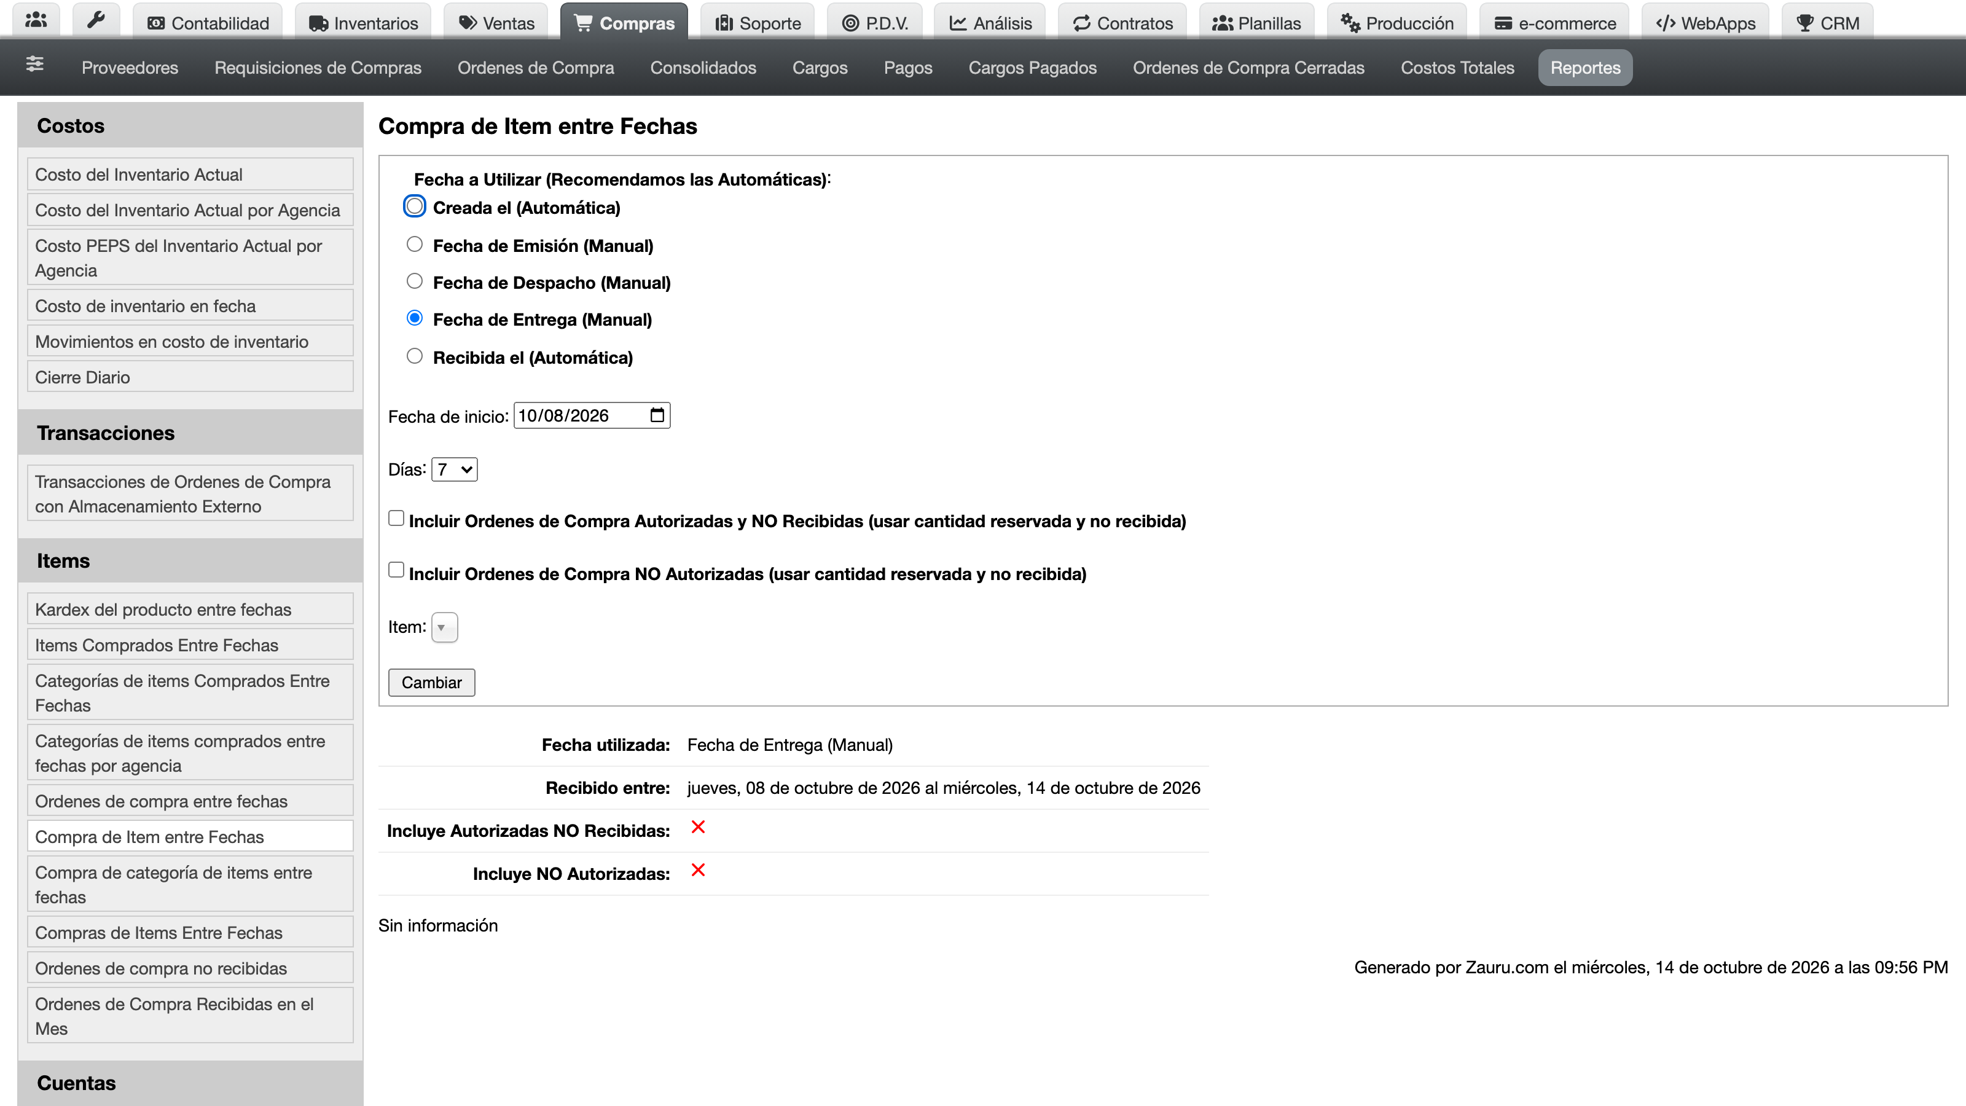Click the calendar picker icon in Fecha de inicio

point(657,415)
